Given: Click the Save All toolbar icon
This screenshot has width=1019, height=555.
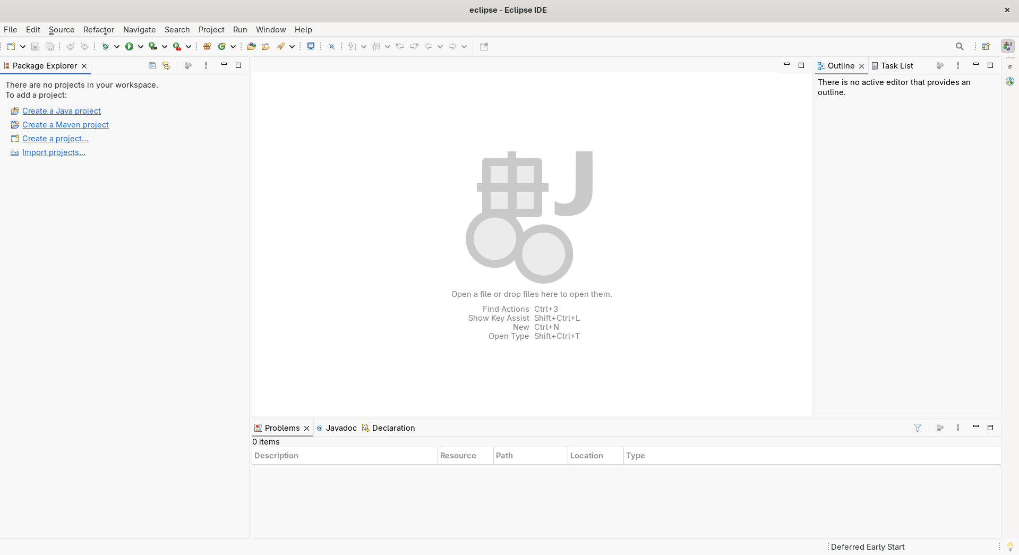Looking at the screenshot, I should tap(49, 47).
